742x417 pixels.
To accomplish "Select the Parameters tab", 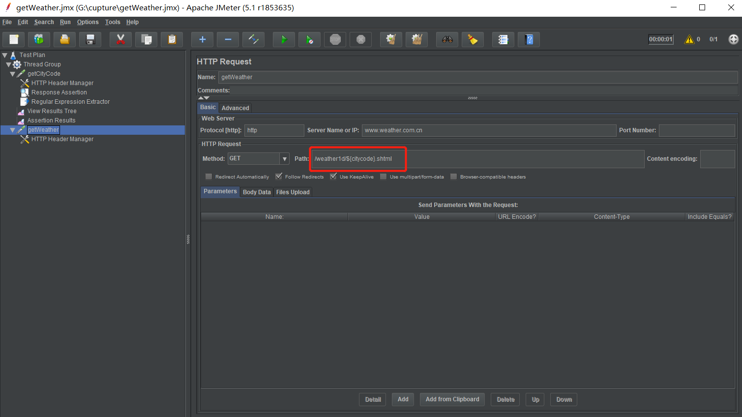I will 220,191.
